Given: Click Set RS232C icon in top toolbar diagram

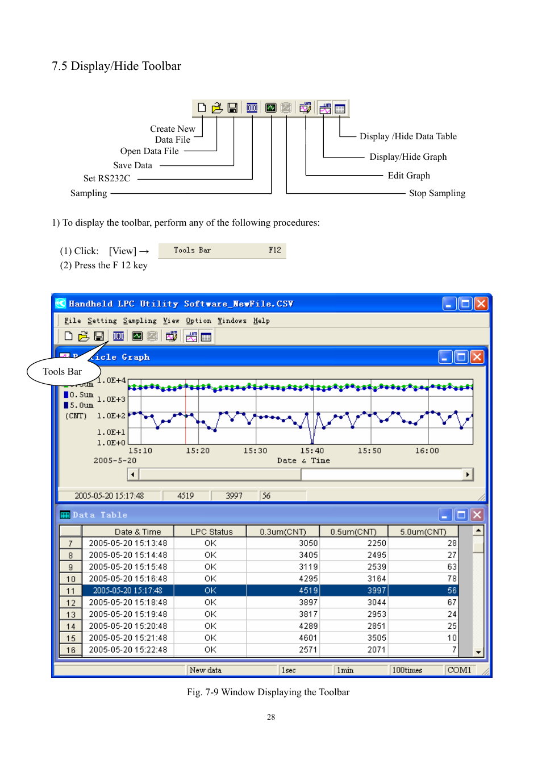Looking at the screenshot, I should coord(252,107).
